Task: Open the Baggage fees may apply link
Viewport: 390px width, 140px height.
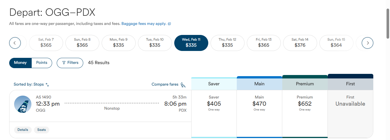Action: [x=144, y=24]
